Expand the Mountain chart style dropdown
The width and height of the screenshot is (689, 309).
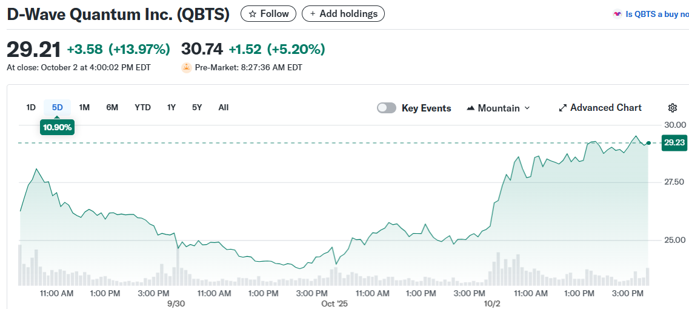point(527,108)
